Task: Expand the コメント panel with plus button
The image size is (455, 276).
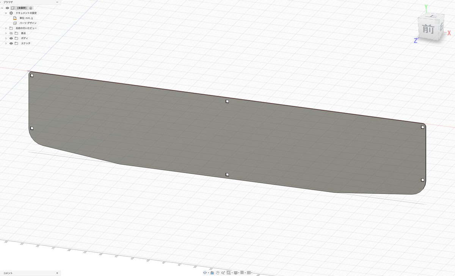Action: coord(57,273)
